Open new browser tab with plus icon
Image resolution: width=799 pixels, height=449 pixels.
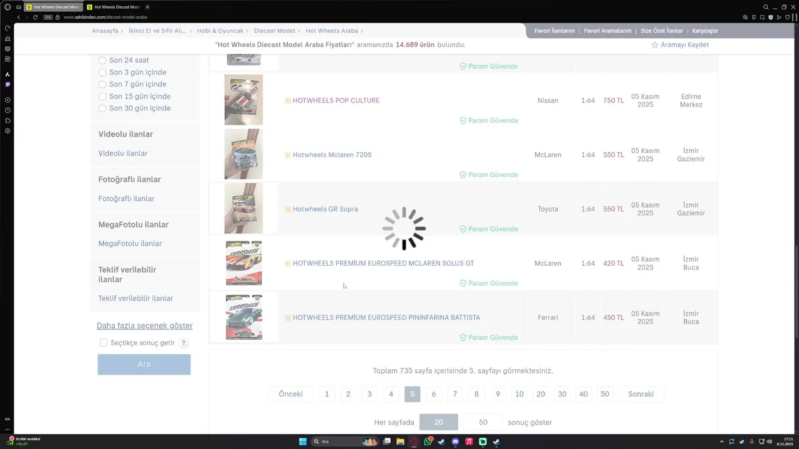coord(147,7)
